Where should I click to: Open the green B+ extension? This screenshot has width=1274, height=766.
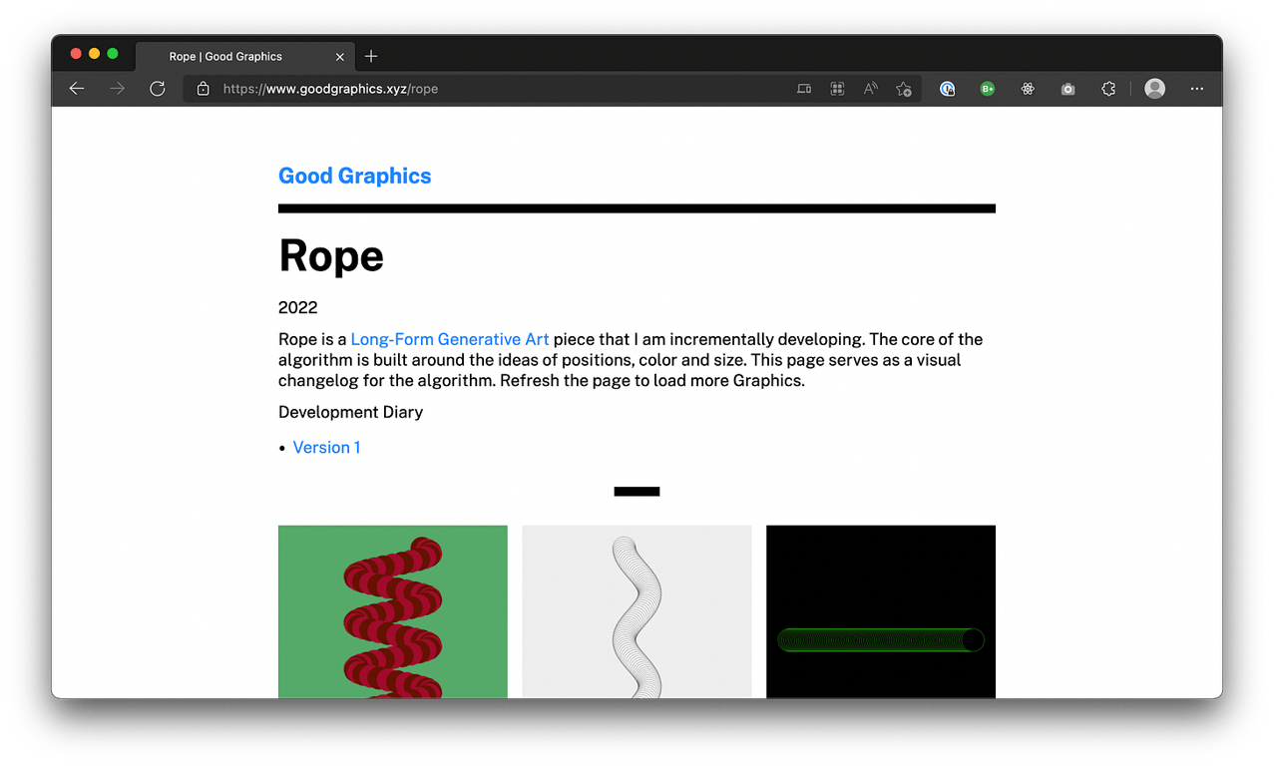pos(988,89)
